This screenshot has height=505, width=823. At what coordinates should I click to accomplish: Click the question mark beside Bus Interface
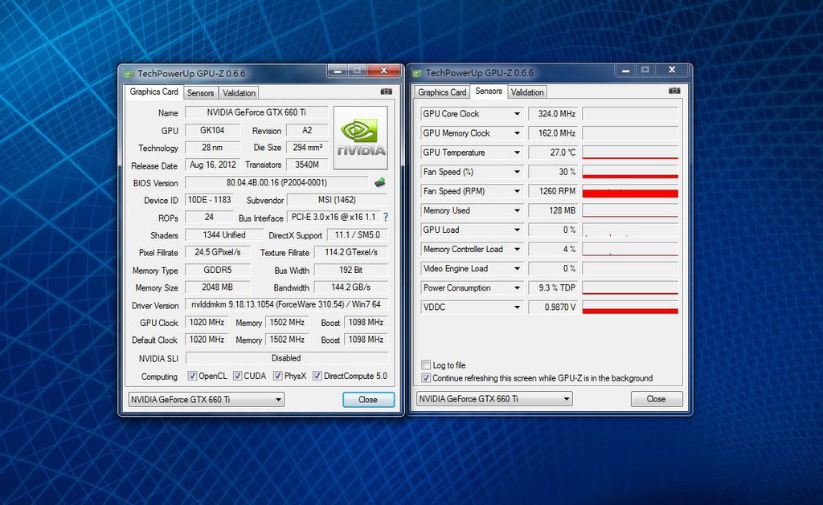[386, 217]
